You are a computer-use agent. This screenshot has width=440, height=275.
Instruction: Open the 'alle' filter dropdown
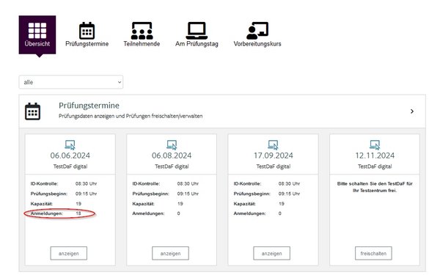pos(71,82)
